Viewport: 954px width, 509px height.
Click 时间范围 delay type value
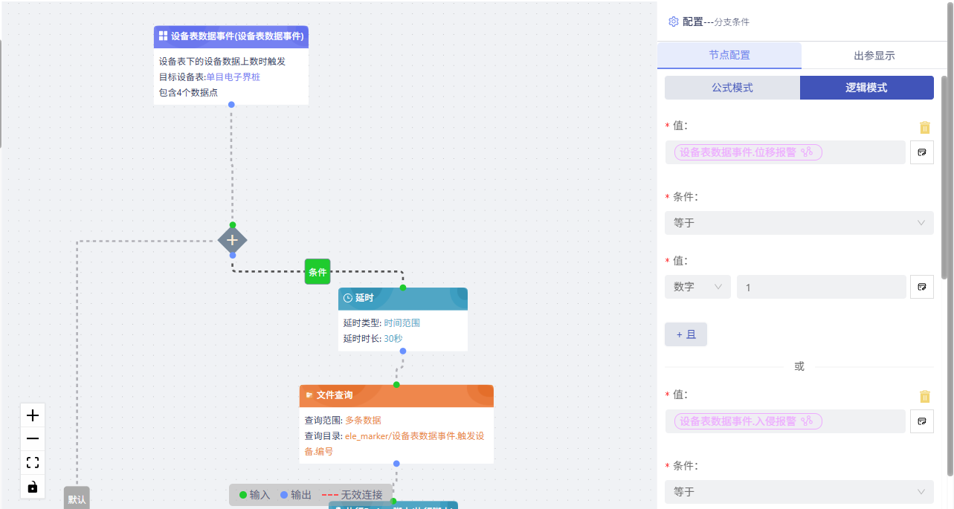pyautogui.click(x=402, y=323)
